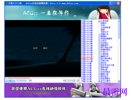Screen dimensions: 132x100
Task: Select 吸血鬼骑士 in the anime list
Action: coord(106,78)
